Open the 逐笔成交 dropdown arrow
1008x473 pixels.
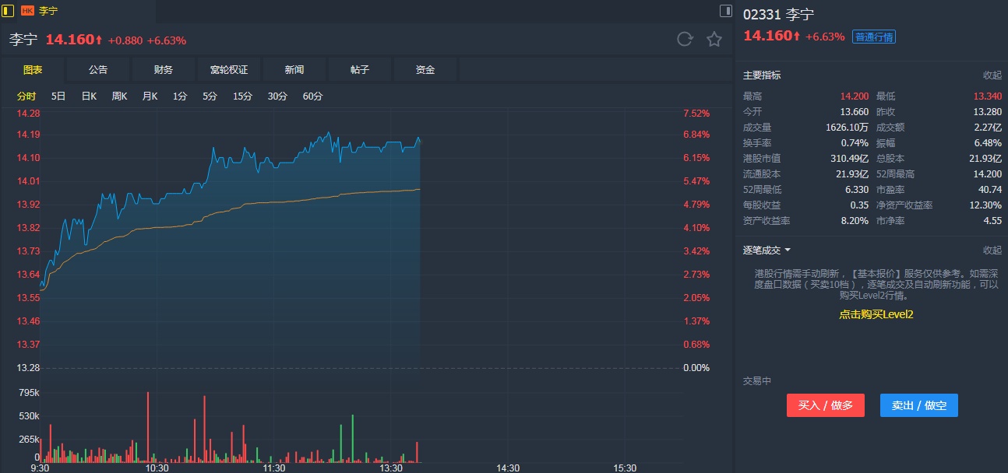tap(788, 251)
